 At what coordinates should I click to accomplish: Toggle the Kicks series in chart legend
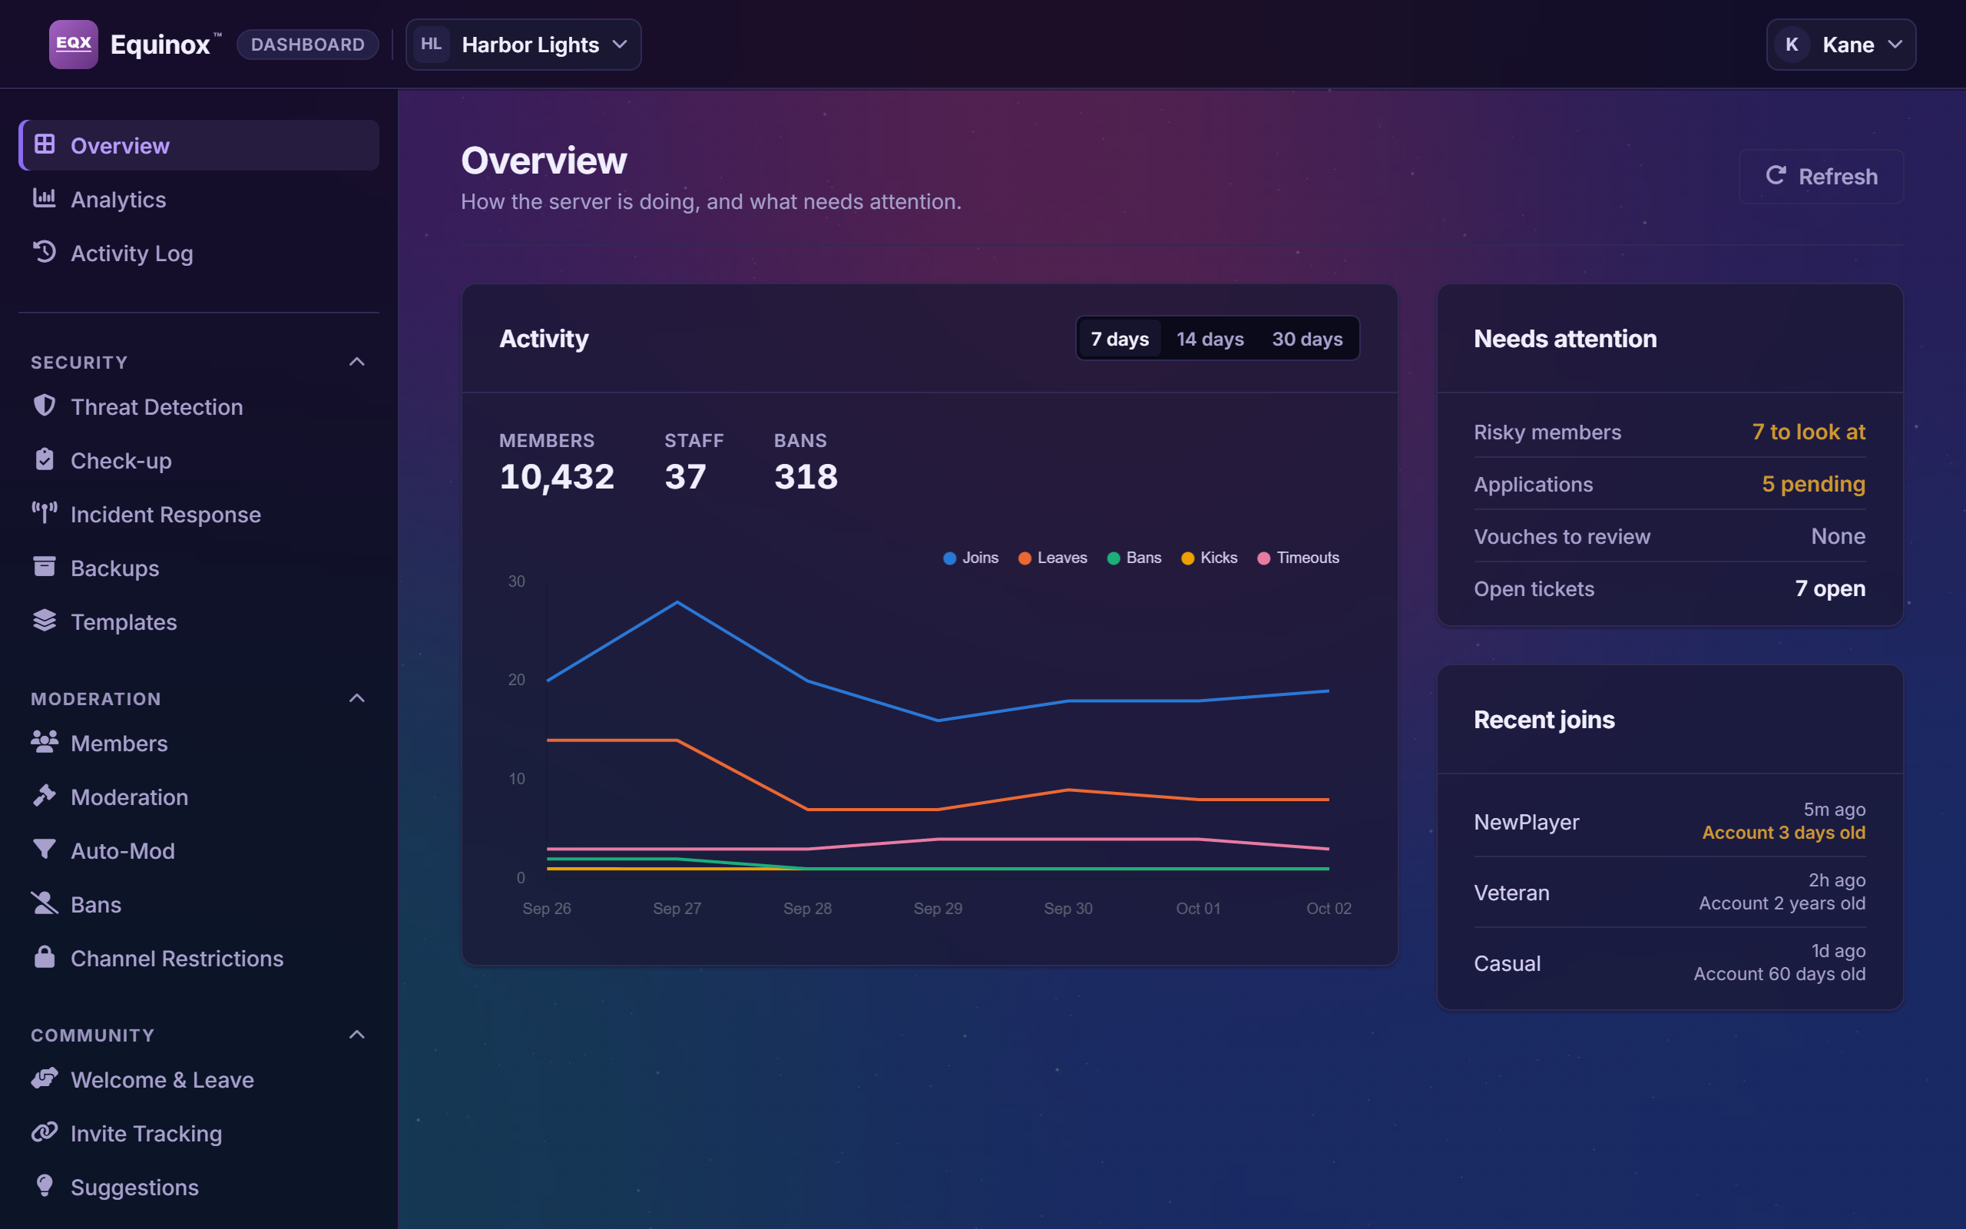point(1210,558)
